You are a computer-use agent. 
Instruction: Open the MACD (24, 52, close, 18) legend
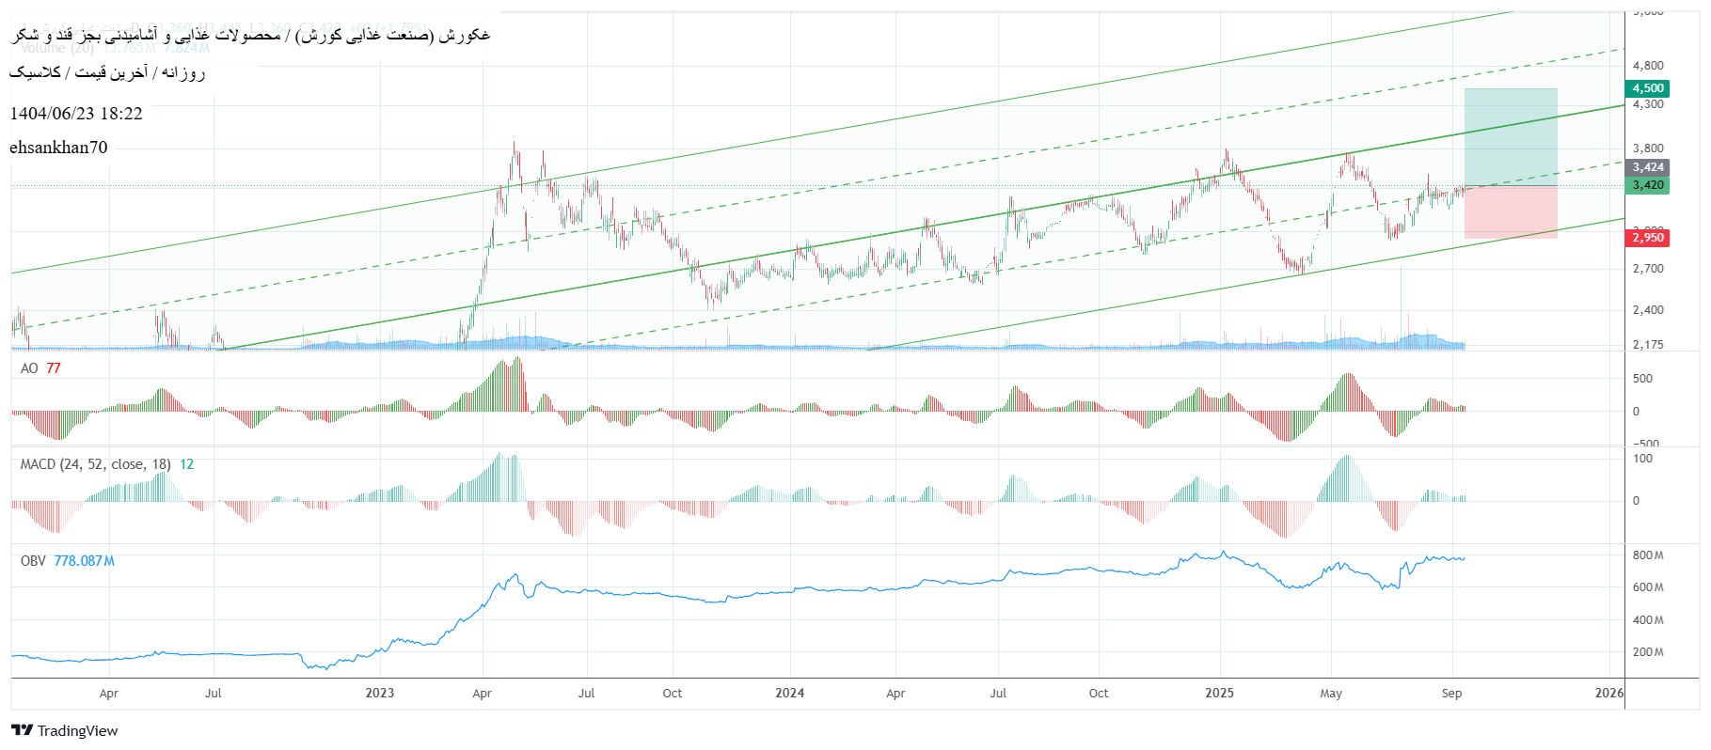pos(95,464)
